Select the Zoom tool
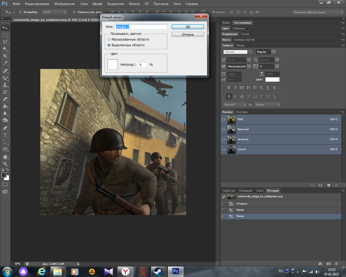This screenshot has width=346, height=277. 5,164
